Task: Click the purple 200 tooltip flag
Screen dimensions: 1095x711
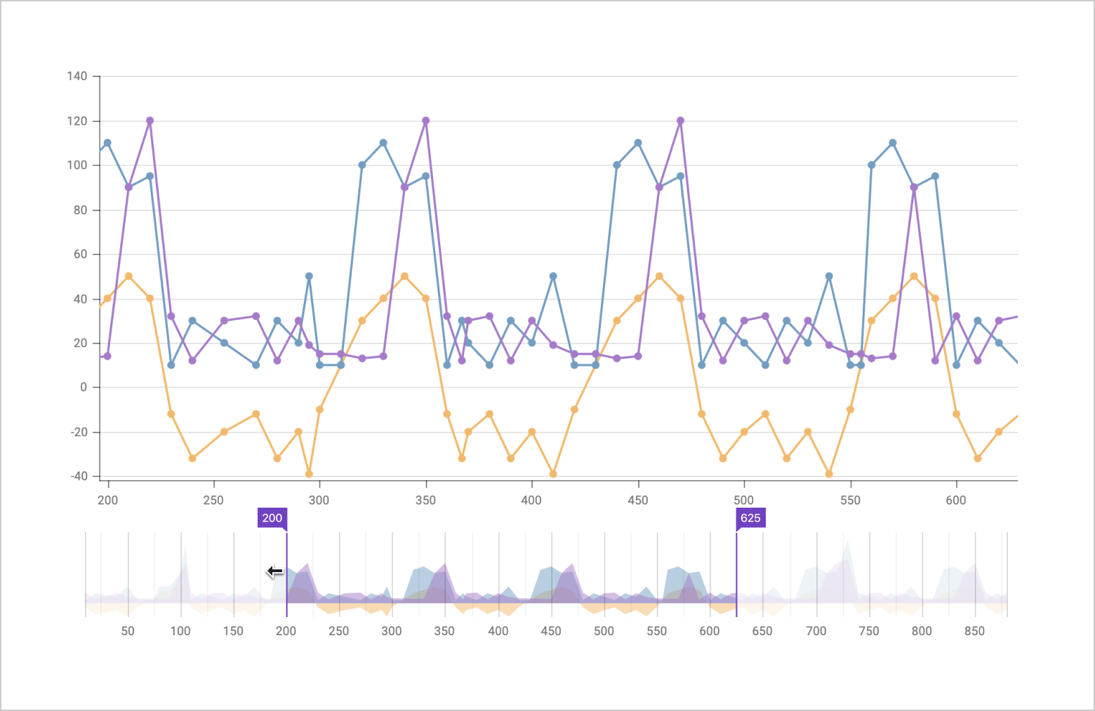Action: click(271, 519)
